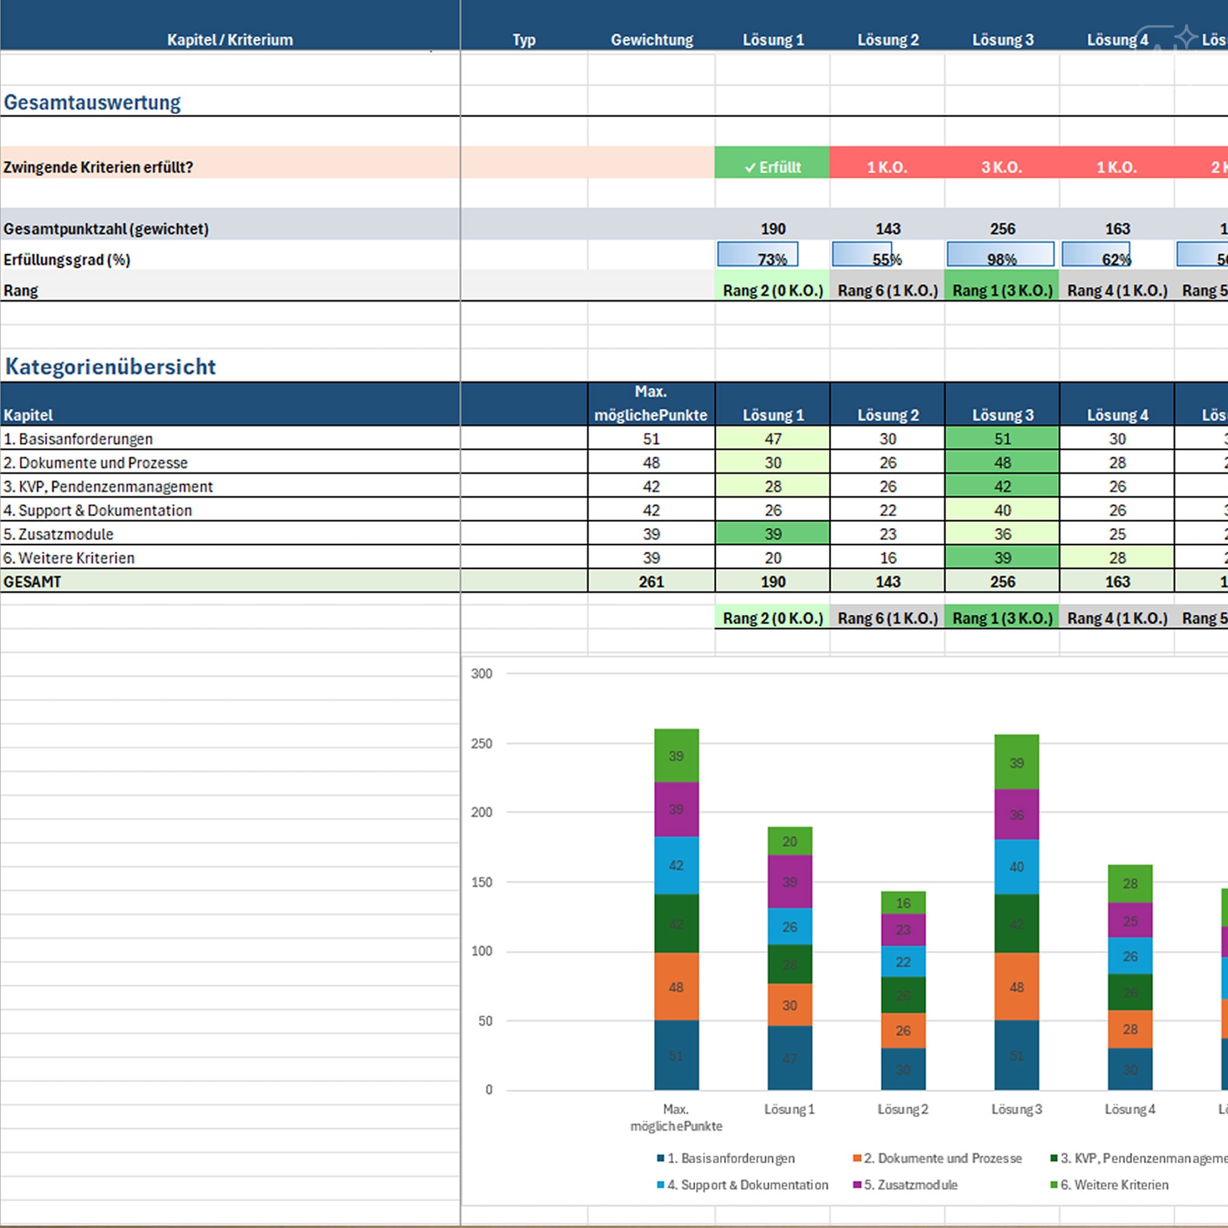The image size is (1228, 1228).
Task: Click the blue 22 segment of the Lösung 2 bar
Action: tap(903, 961)
